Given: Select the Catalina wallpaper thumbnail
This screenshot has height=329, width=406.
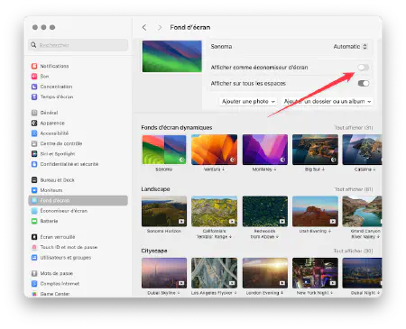Looking at the screenshot, I should (363, 150).
